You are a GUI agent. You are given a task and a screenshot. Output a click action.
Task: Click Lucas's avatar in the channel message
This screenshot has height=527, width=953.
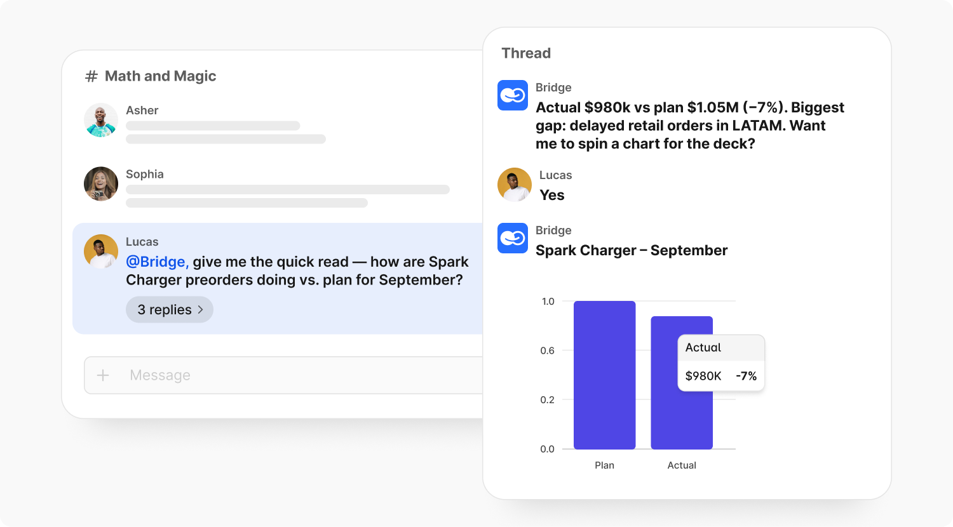click(101, 251)
